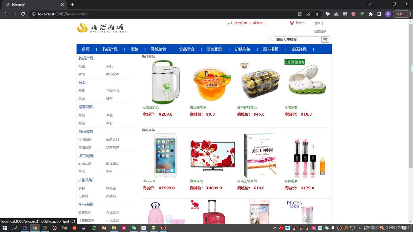Click the 彩妆组套 product image

pyautogui.click(x=309, y=158)
